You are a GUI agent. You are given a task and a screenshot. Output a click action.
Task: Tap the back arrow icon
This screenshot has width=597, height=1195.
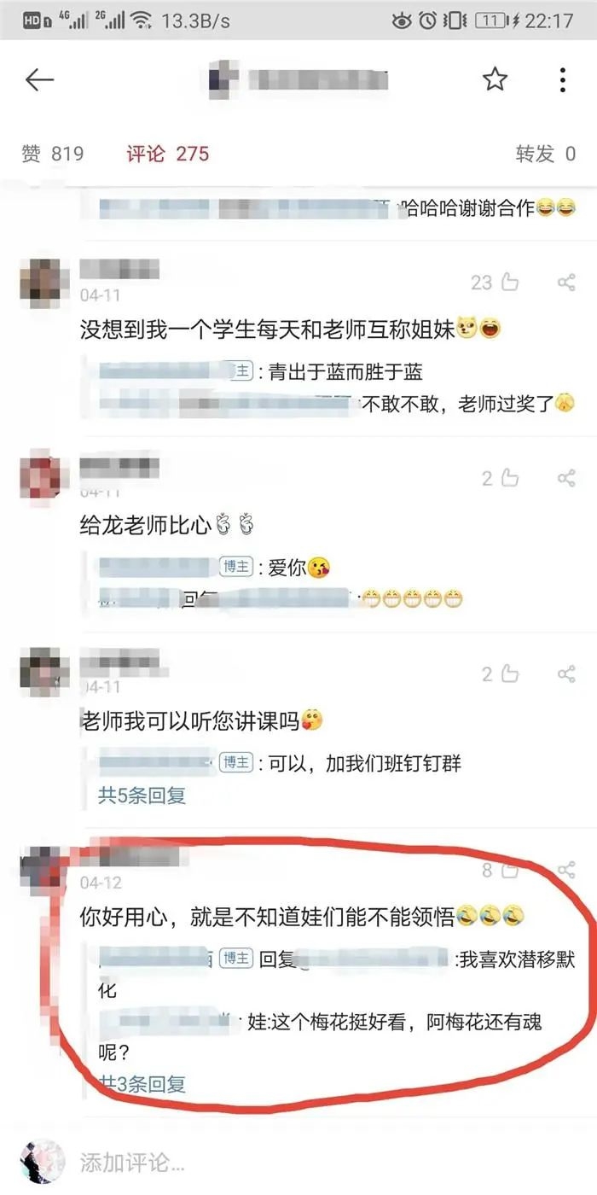pyautogui.click(x=39, y=80)
